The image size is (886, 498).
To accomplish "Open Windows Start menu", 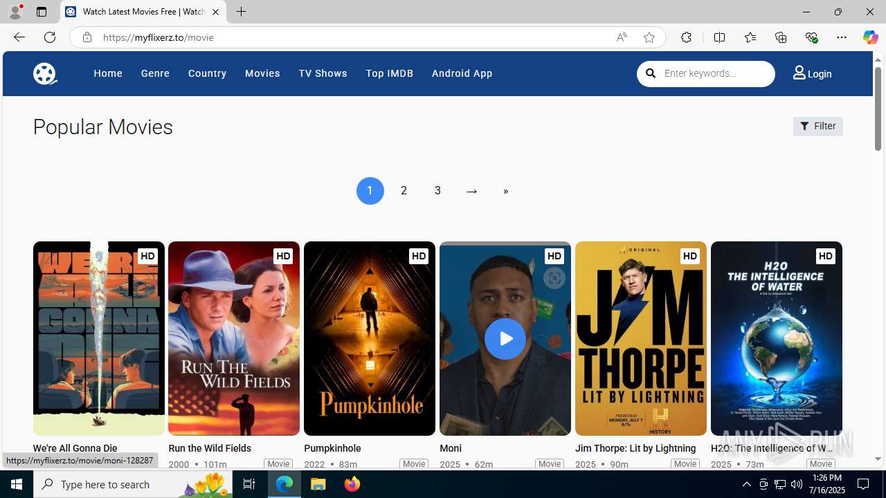I will (x=17, y=484).
